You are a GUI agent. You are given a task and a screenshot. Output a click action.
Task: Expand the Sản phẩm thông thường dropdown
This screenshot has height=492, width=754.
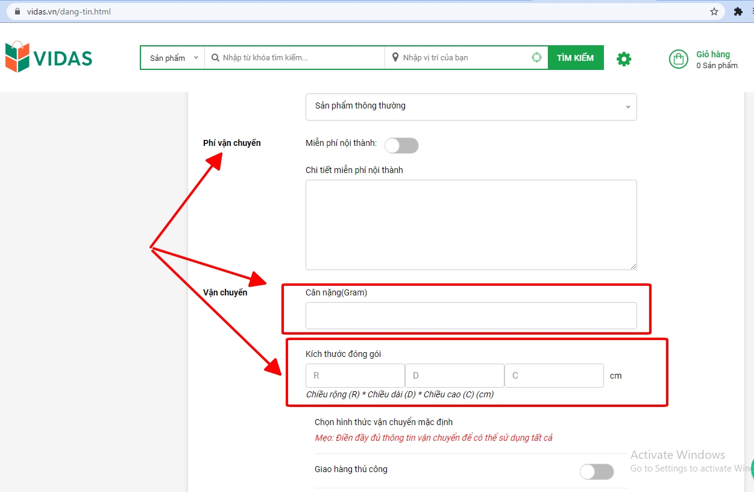pyautogui.click(x=471, y=107)
